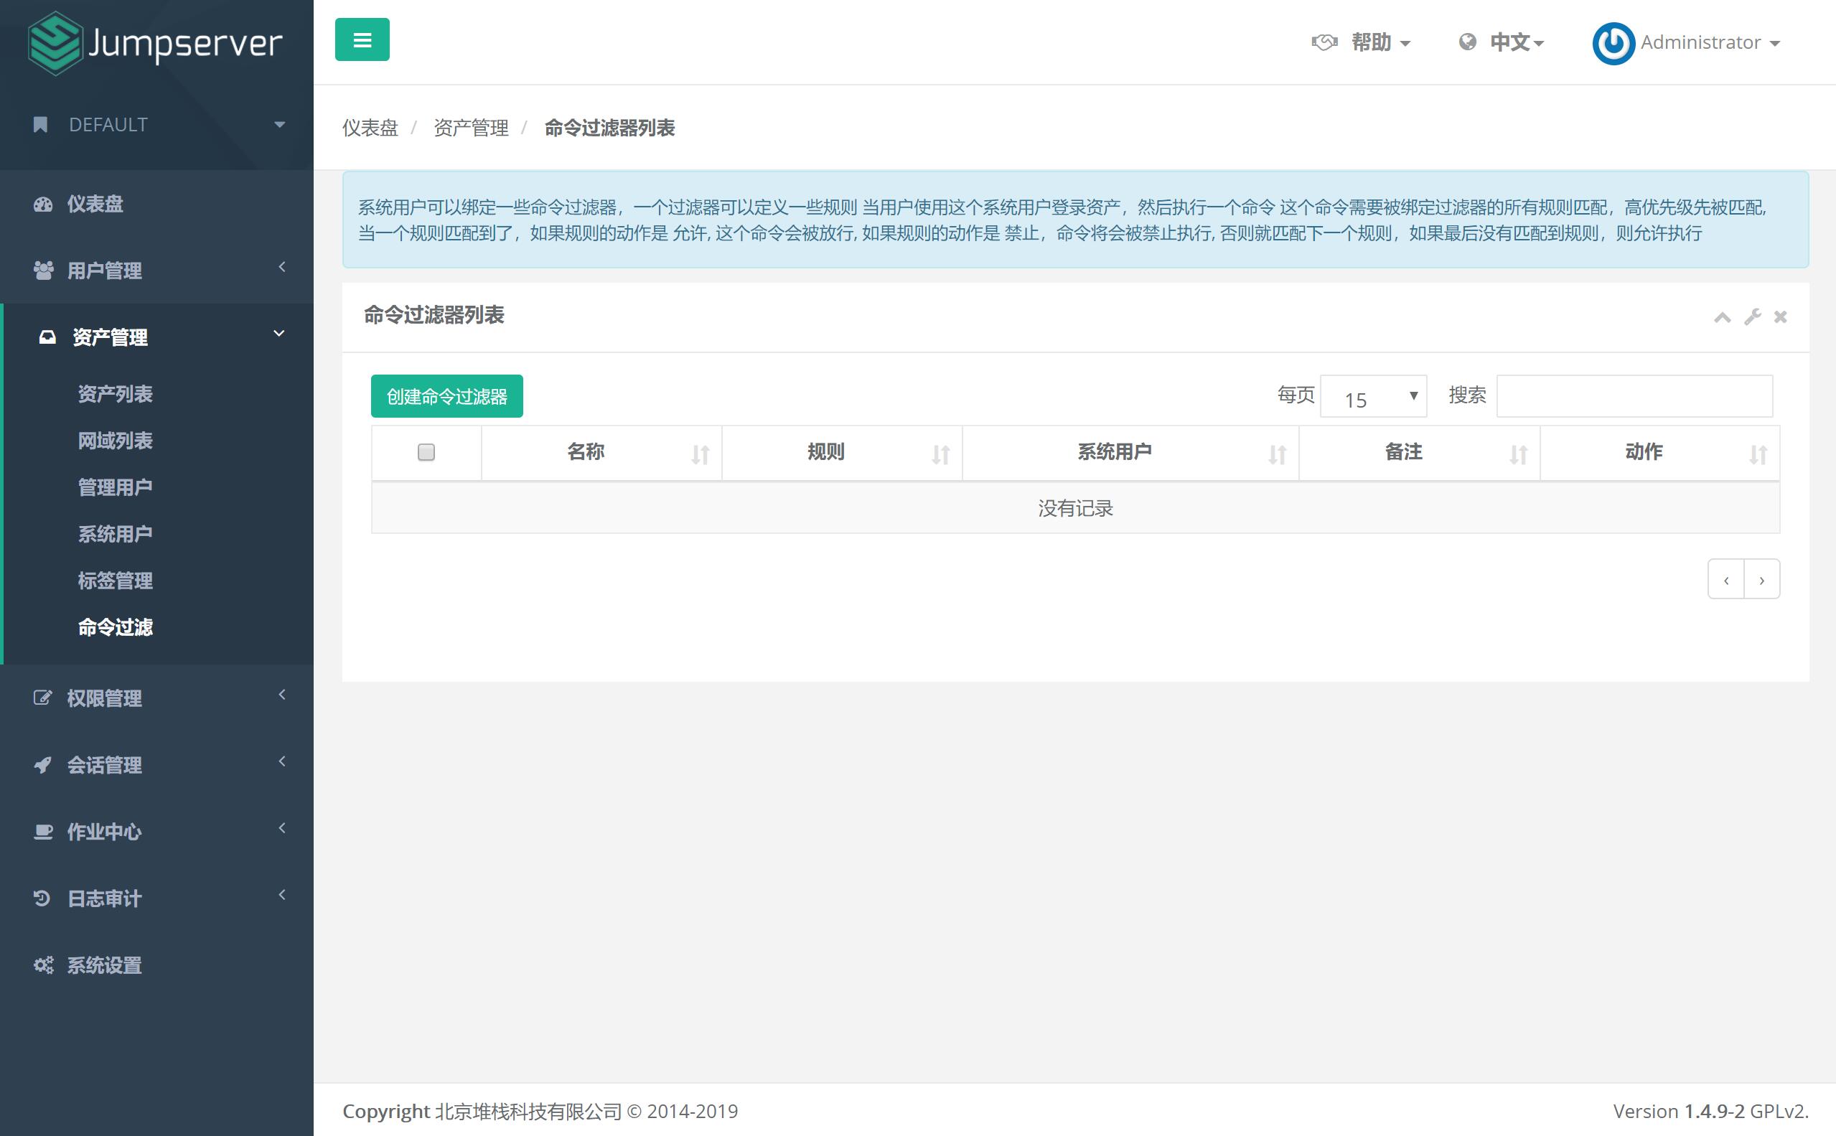Expand the 会话管理 session management menu
The width and height of the screenshot is (1836, 1136).
click(x=156, y=764)
